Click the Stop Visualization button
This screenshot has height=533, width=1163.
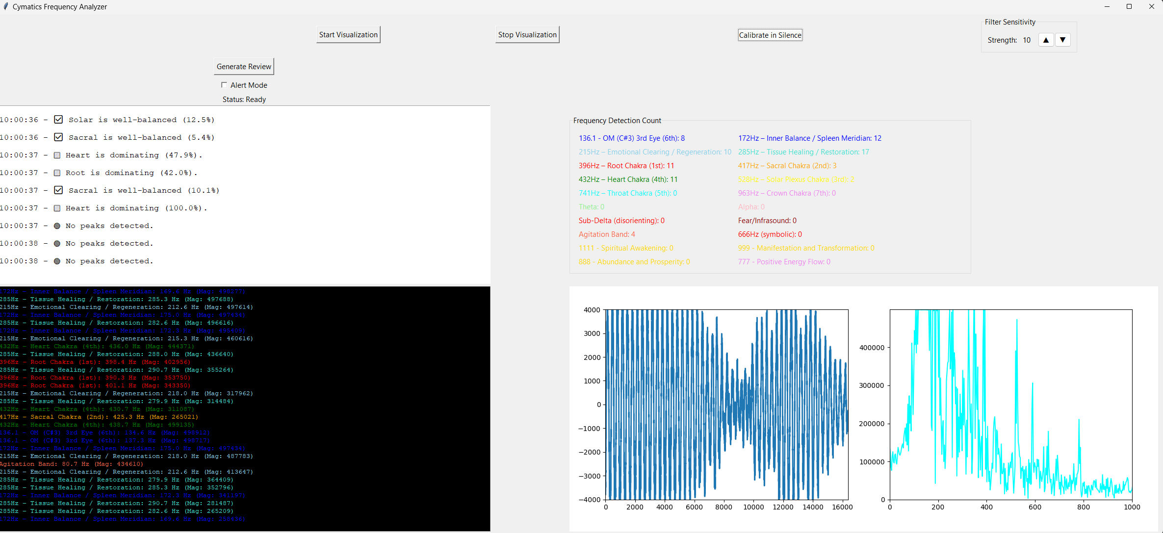[527, 35]
